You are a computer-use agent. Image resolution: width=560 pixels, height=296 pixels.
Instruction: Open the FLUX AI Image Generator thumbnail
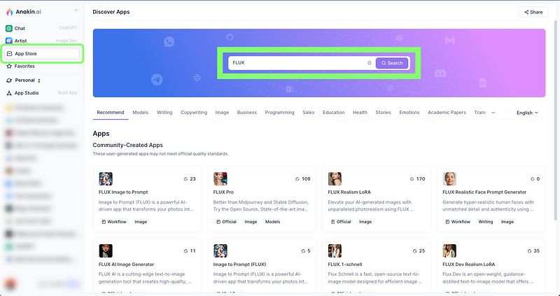(106, 251)
